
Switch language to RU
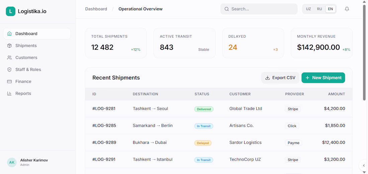[x=319, y=9]
